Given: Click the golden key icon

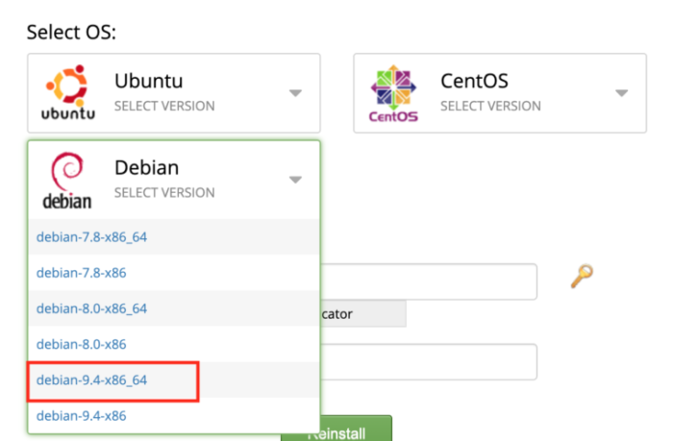Looking at the screenshot, I should point(582,277).
